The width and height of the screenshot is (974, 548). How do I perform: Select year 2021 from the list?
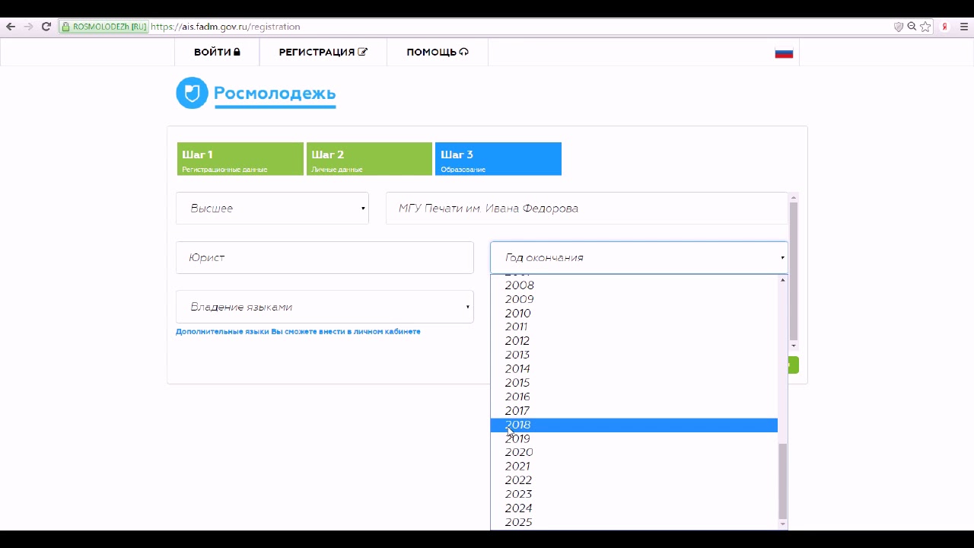634,467
